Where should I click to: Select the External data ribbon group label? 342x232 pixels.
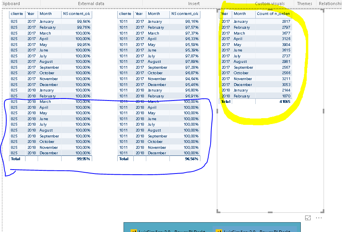[x=91, y=4]
